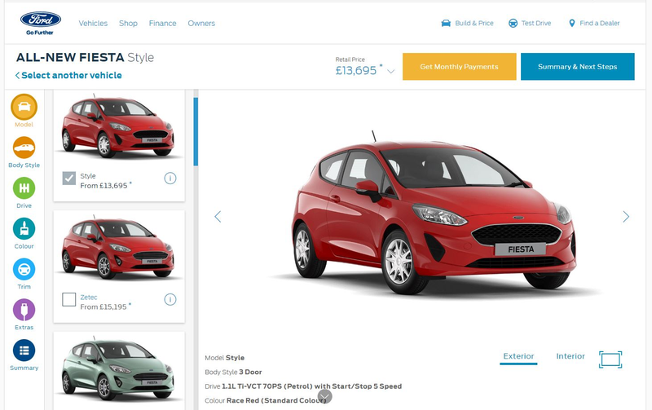
Task: Open the Colour paintbrush icon
Action: tap(24, 229)
